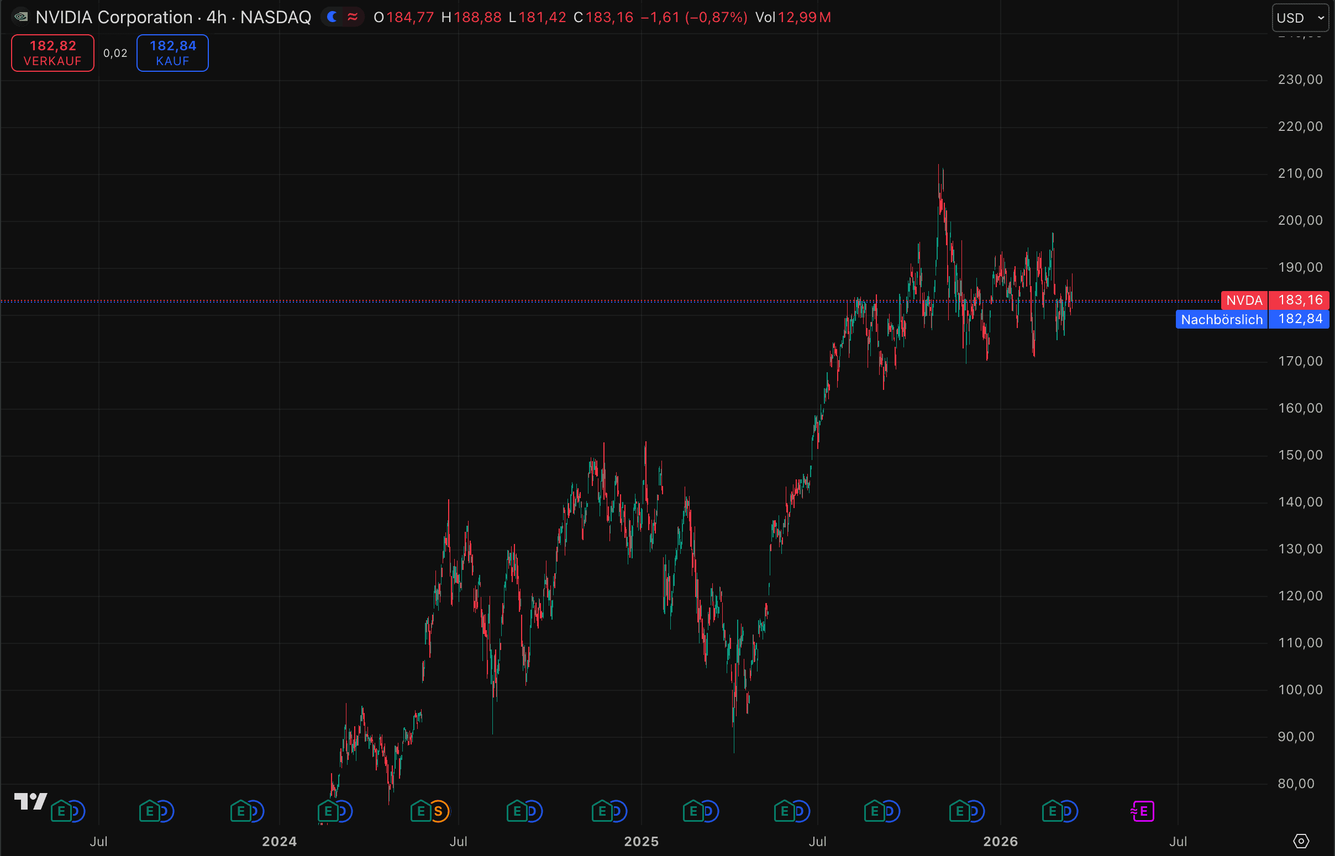Screen dimensions: 1335x856
Task: Click the 2024 label on the time axis
Action: (279, 842)
